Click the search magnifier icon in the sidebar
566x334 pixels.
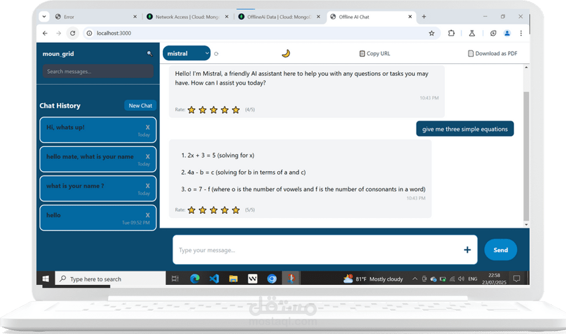click(x=150, y=54)
